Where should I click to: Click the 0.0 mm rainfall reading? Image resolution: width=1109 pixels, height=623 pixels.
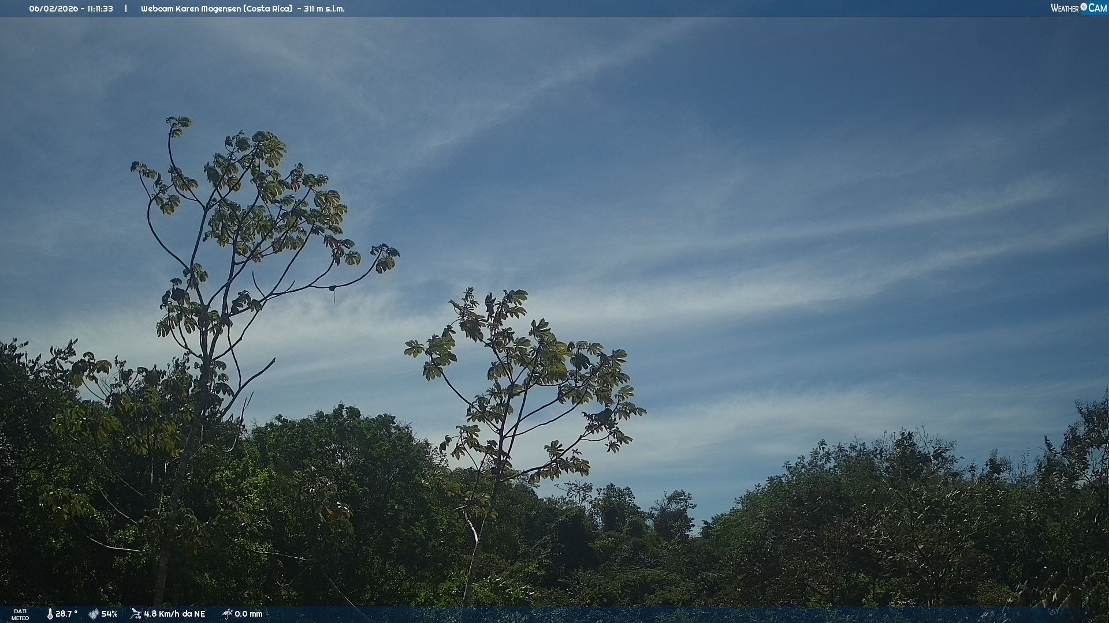(x=248, y=614)
